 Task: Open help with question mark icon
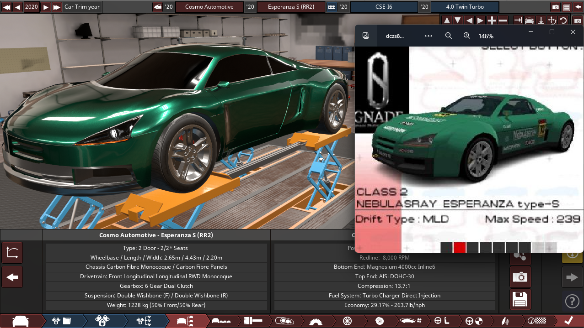click(x=572, y=301)
